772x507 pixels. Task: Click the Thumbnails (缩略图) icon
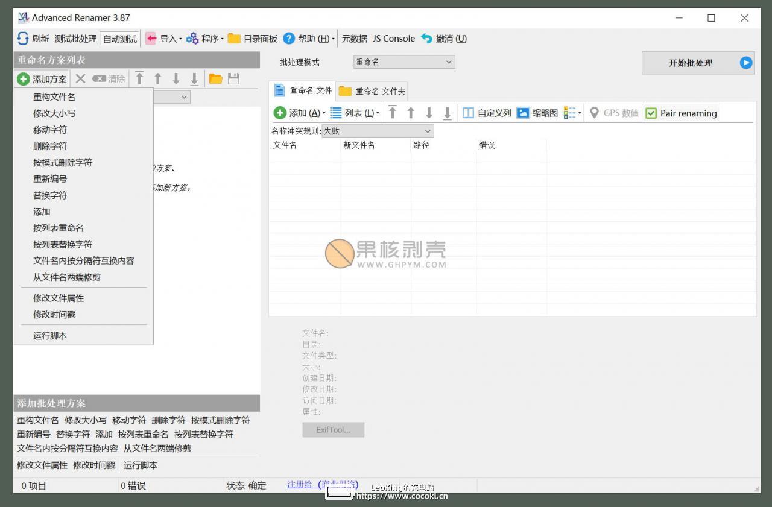523,113
